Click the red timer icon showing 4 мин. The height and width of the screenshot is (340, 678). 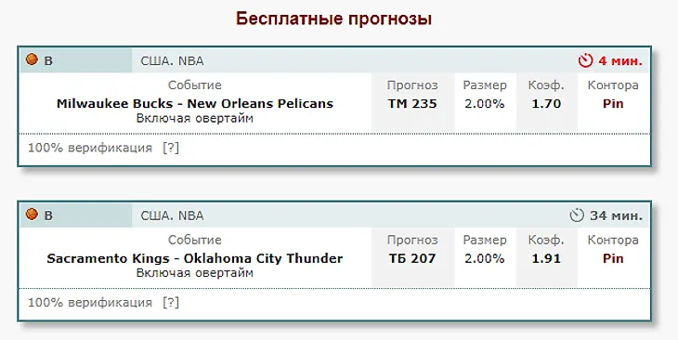coord(585,60)
